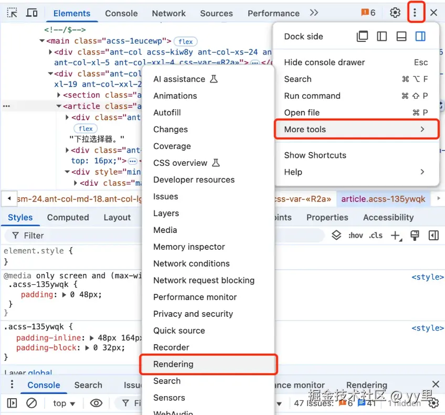
Task: Dock DevTools to the right
Action: tap(420, 36)
